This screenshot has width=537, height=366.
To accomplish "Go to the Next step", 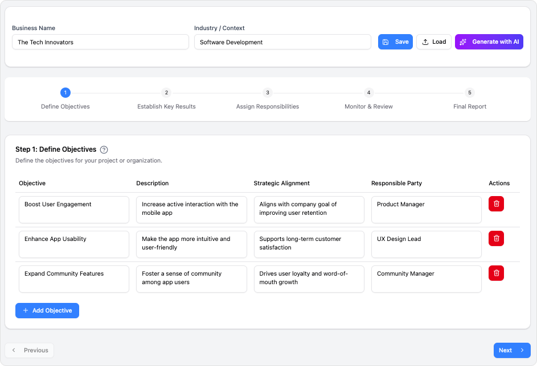I will [x=511, y=350].
